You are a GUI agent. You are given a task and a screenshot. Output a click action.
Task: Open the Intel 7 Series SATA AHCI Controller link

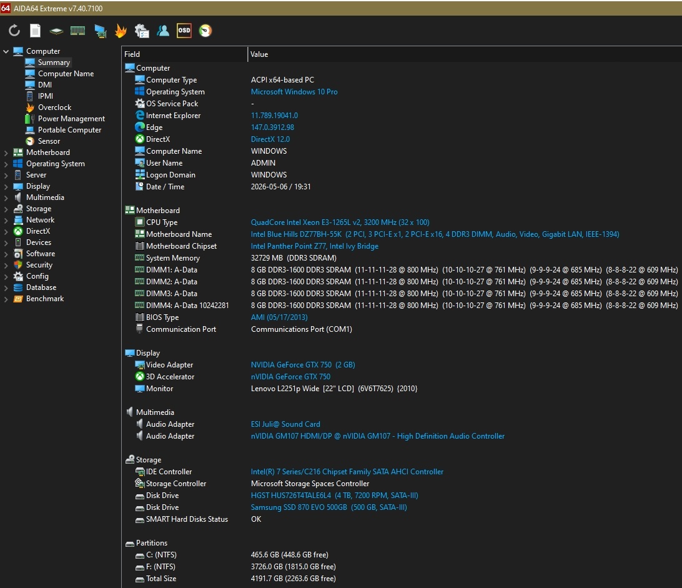point(347,472)
